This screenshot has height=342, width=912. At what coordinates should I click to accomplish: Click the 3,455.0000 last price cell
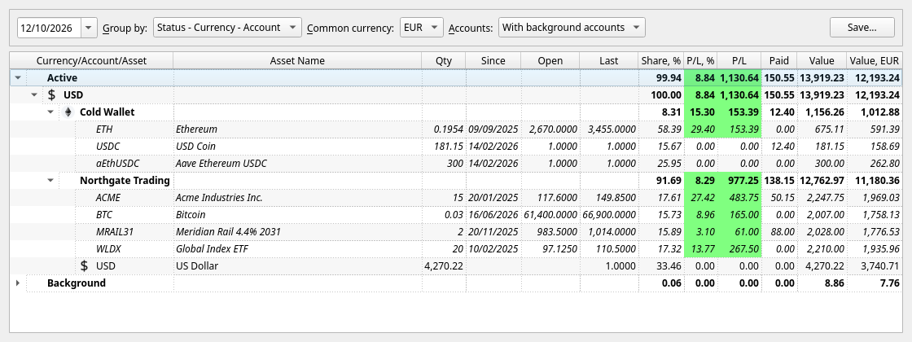[x=609, y=129]
